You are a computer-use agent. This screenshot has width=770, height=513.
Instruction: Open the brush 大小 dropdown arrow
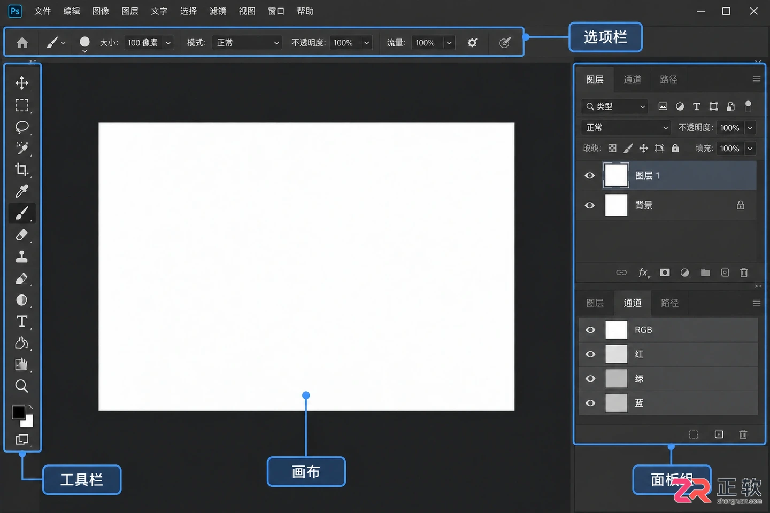tap(168, 43)
